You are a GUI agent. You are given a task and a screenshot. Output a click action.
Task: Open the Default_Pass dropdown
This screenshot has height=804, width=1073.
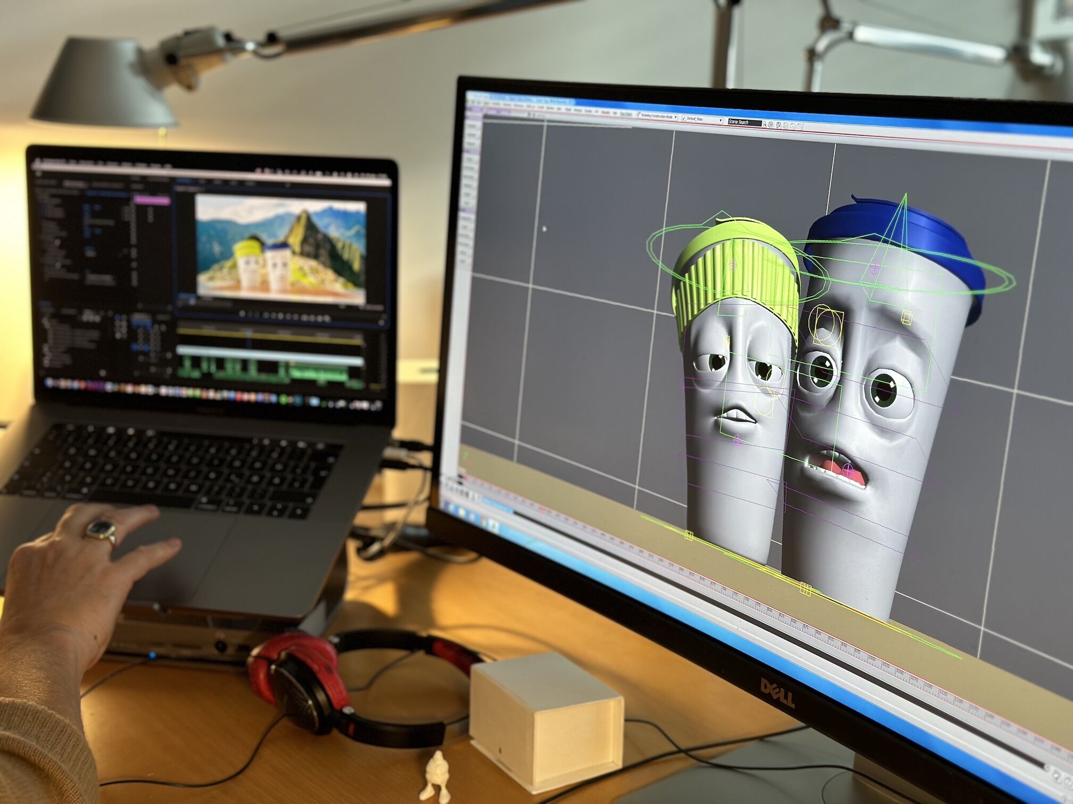click(x=695, y=119)
